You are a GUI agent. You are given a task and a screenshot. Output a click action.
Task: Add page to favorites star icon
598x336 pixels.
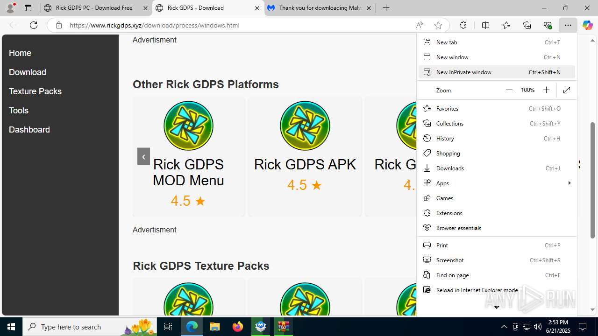pyautogui.click(x=438, y=25)
